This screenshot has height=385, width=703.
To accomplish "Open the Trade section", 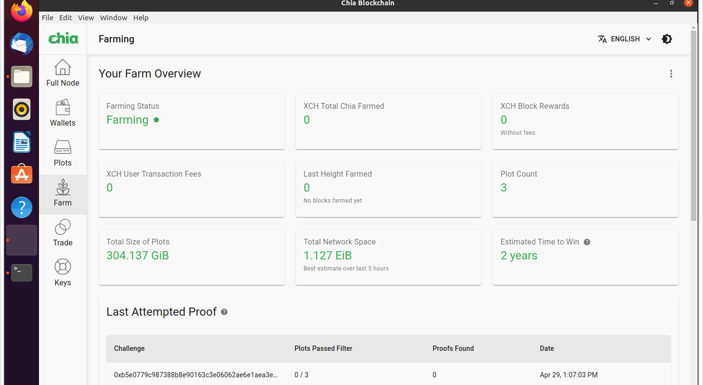I will (x=63, y=233).
